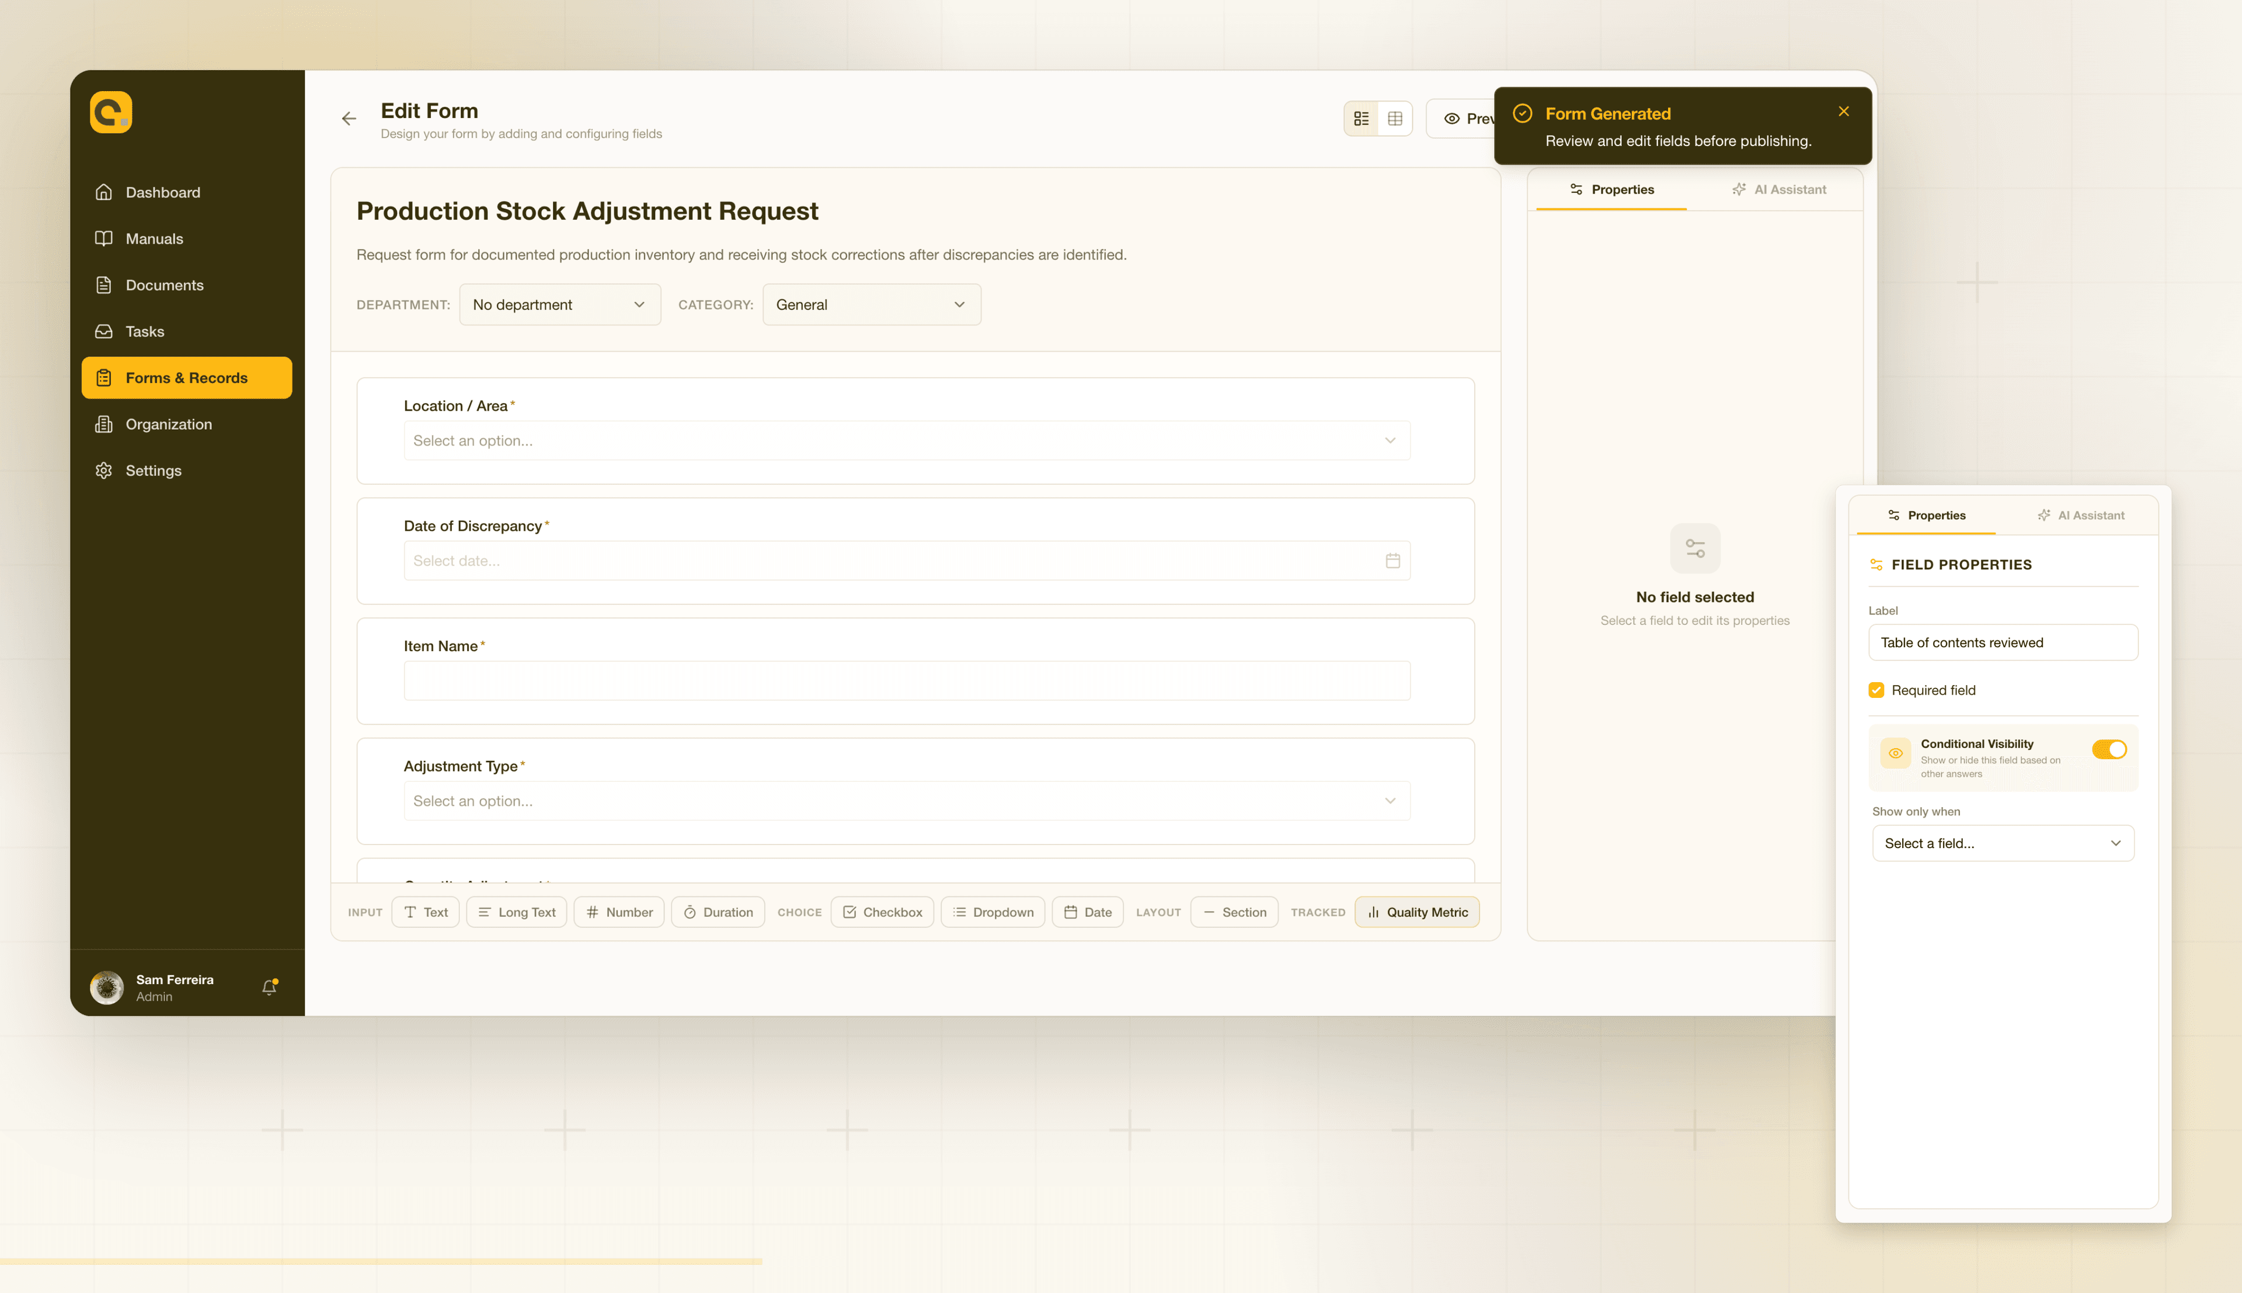Click the Sam Ferreira user name
This screenshot has height=1293, width=2242.
(175, 979)
